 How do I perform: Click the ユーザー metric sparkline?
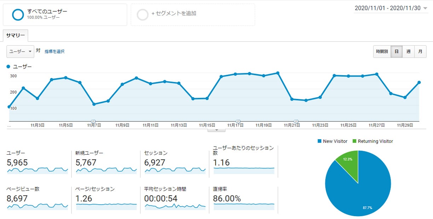tap(37, 170)
